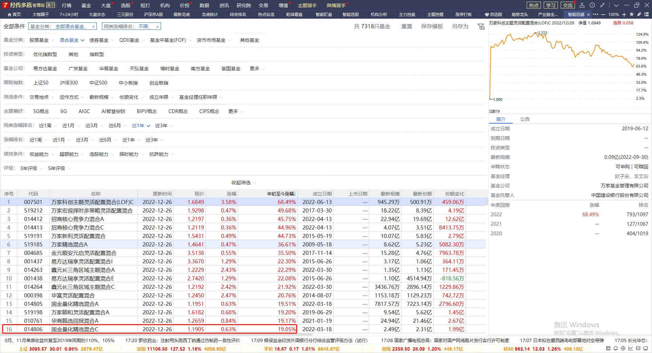Viewport: 652px width, 353px height.
Task: Open the line chart icon in status bar
Action: (631, 348)
